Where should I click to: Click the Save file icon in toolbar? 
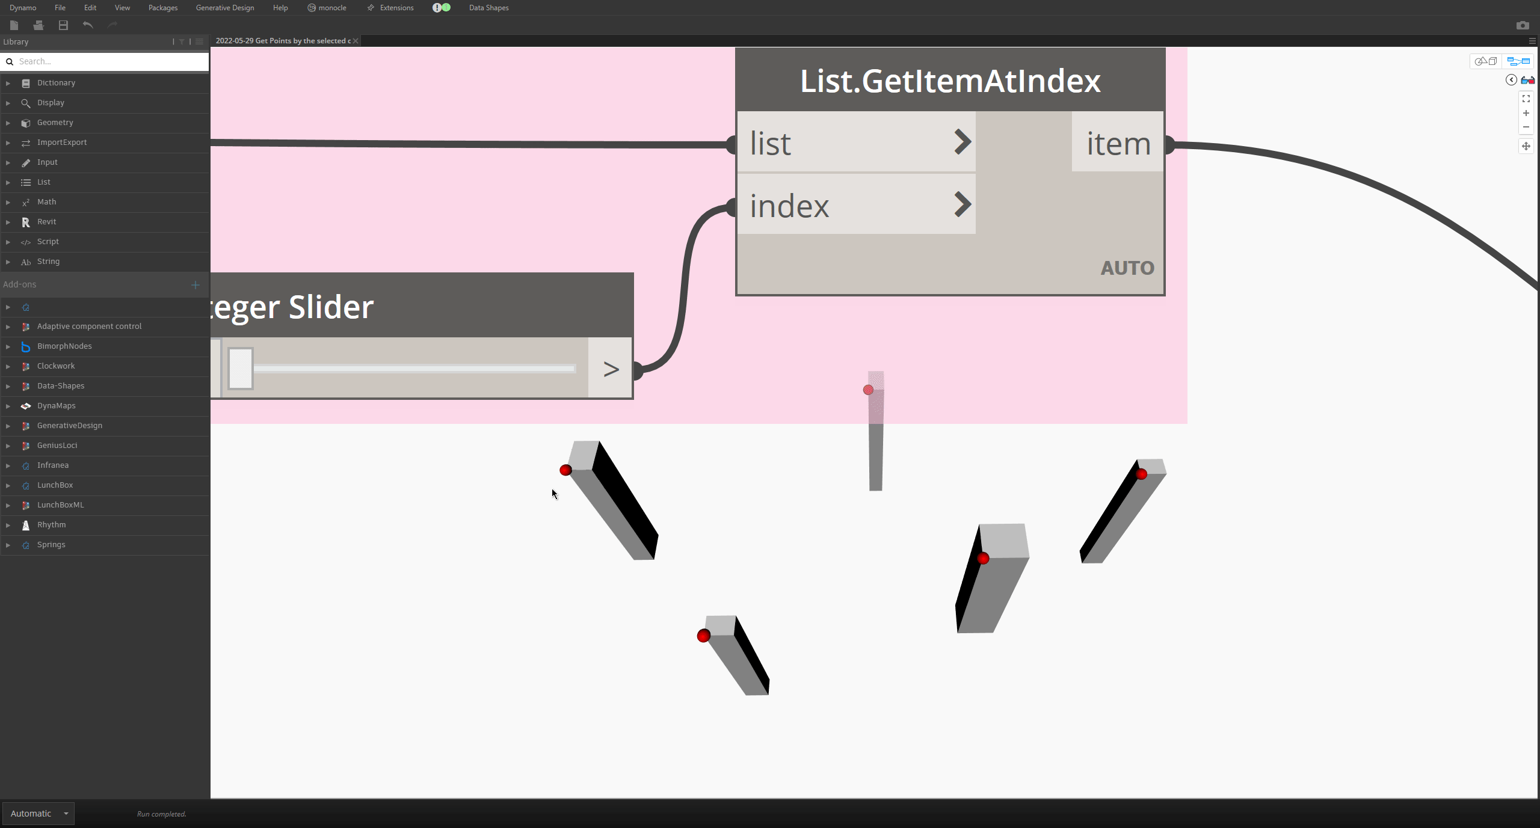pos(63,25)
